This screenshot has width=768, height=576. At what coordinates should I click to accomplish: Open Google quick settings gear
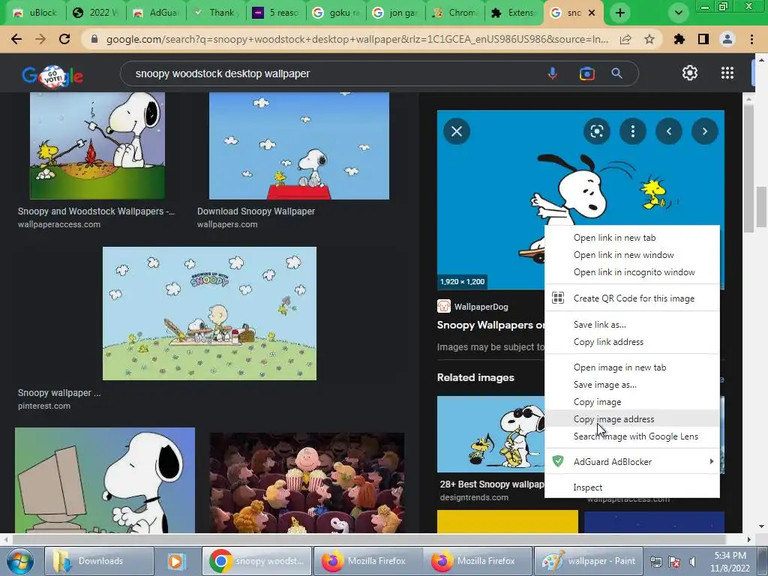click(x=690, y=73)
